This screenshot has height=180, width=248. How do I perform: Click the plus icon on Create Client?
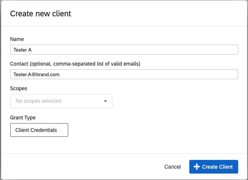pos(197,167)
